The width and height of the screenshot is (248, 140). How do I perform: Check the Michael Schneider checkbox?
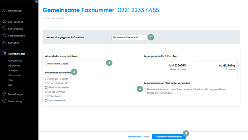[46, 88]
